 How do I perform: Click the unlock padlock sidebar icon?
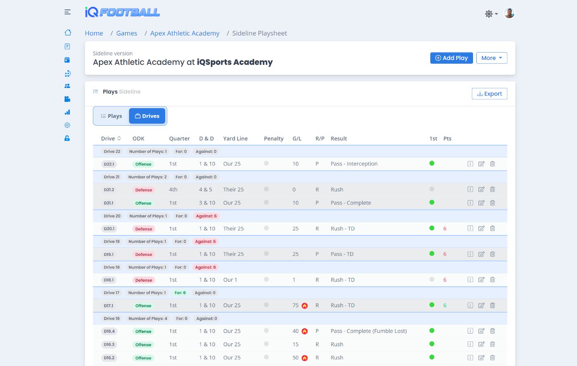click(67, 138)
